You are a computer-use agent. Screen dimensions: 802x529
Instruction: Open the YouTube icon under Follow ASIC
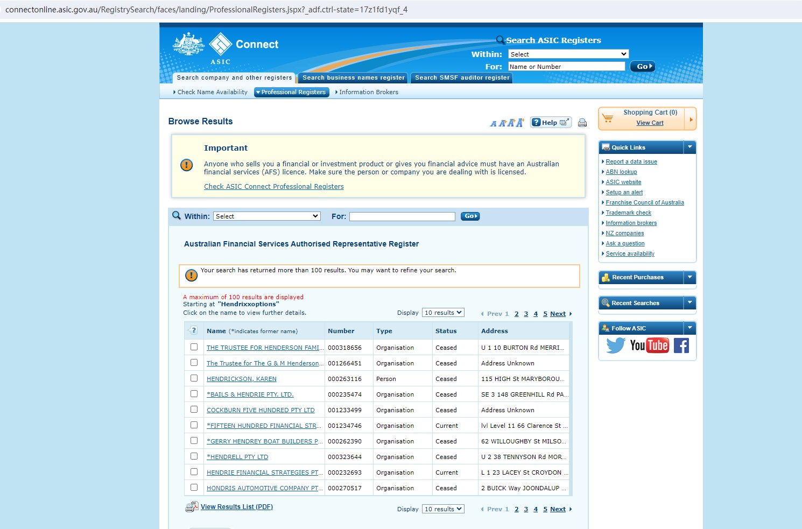pos(649,345)
